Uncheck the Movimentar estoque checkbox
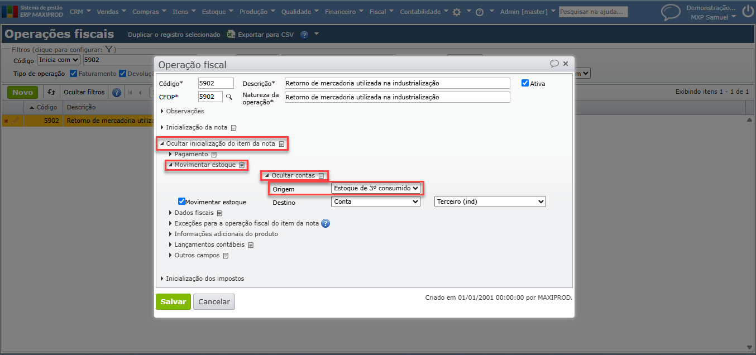Screen dimensions: 756x355 [x=181, y=202]
